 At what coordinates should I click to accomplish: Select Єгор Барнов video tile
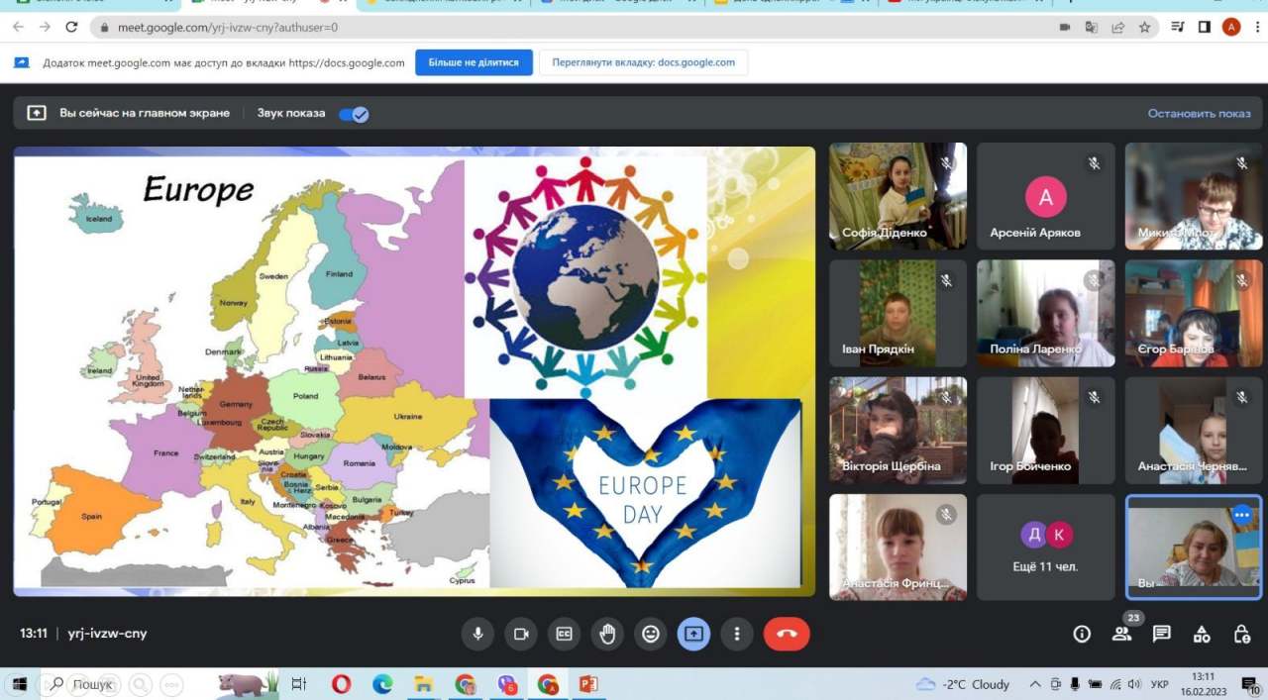pyautogui.click(x=1193, y=313)
